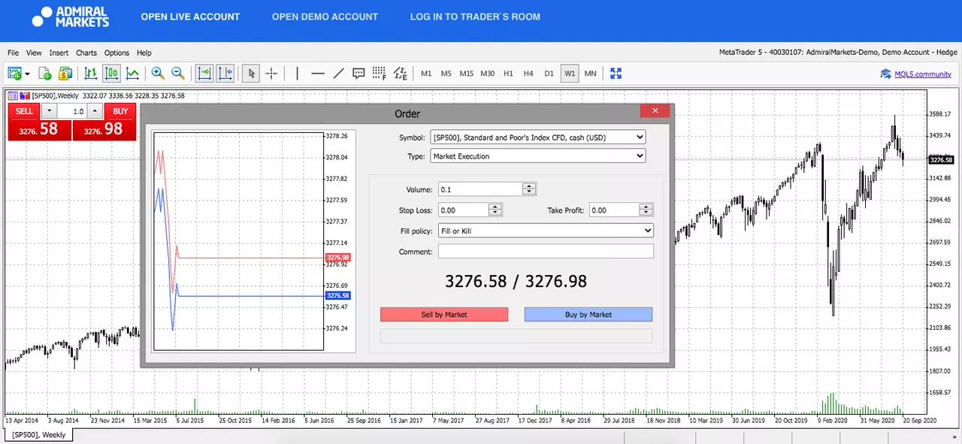962x444 pixels.
Task: Select the trendline drawing tool
Action: (x=338, y=74)
